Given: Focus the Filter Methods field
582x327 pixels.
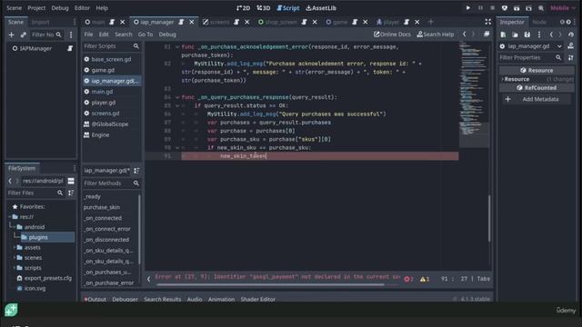Looking at the screenshot, I should click(111, 183).
